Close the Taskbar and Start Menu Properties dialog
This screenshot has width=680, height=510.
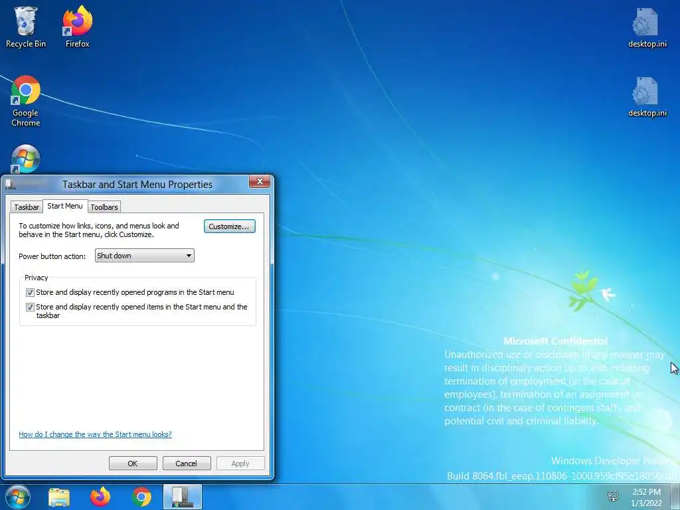260,181
